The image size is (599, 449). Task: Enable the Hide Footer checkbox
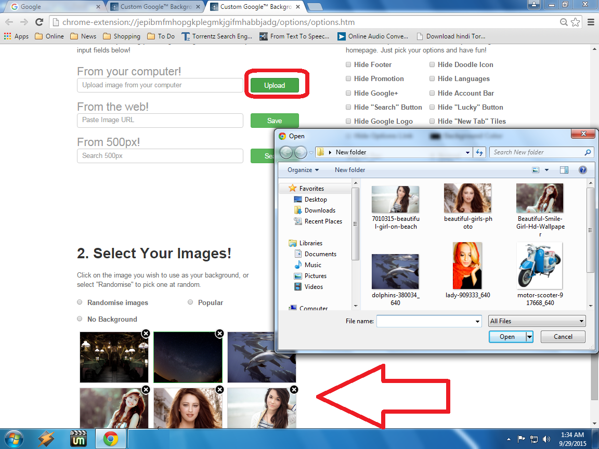(x=348, y=64)
